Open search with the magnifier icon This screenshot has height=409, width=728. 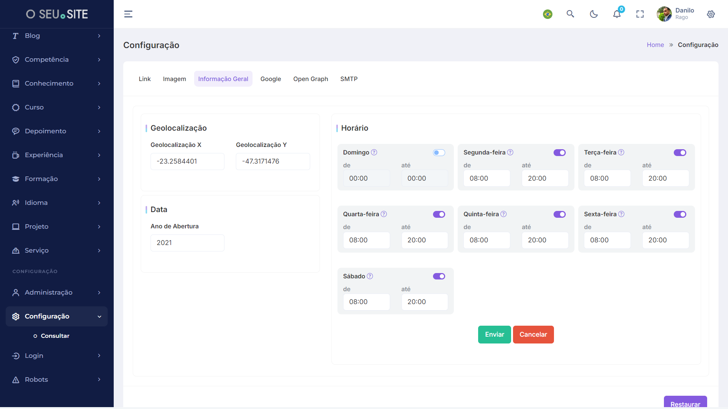[x=570, y=14]
